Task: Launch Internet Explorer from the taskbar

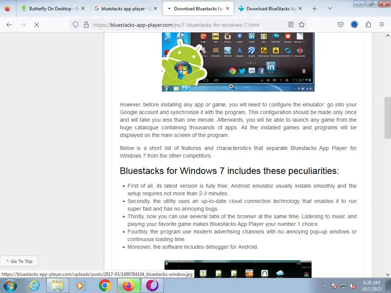Action: point(34,285)
